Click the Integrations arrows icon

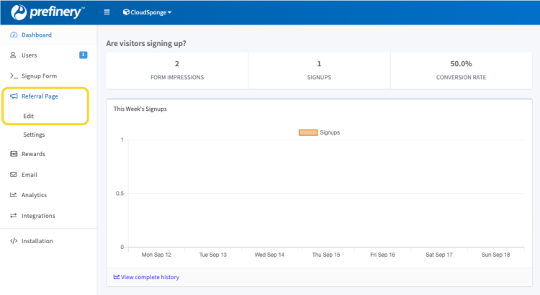point(14,216)
